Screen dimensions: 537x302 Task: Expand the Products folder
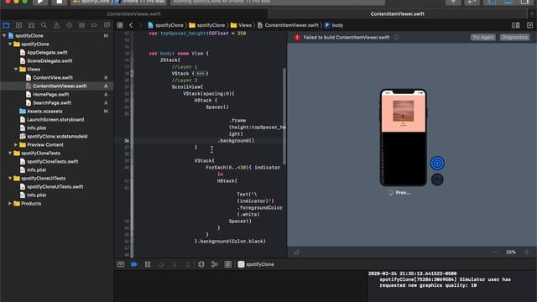coord(10,203)
